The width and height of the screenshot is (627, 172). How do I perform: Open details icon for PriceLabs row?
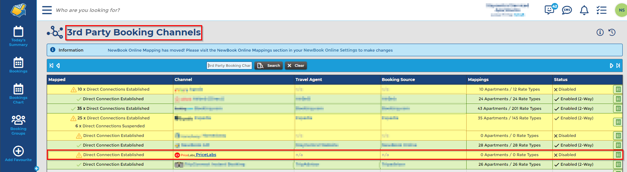pyautogui.click(x=618, y=155)
